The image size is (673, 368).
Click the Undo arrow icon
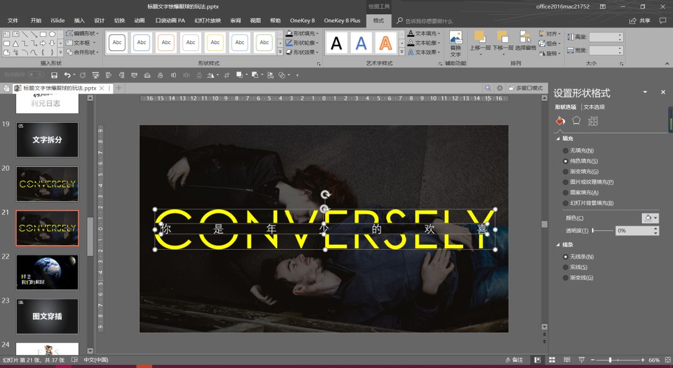[67, 75]
